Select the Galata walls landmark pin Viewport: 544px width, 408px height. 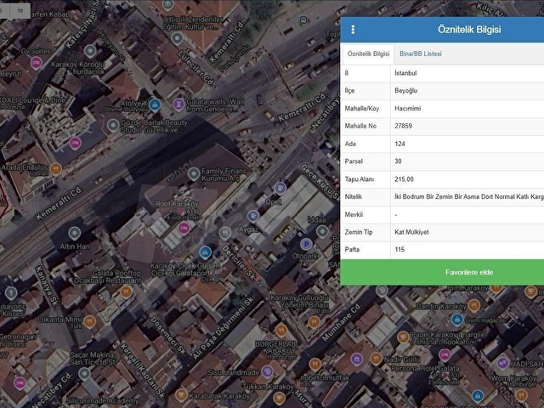[178, 104]
